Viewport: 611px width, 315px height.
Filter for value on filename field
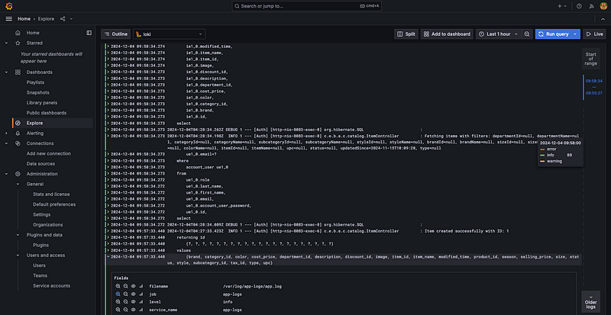click(118, 286)
